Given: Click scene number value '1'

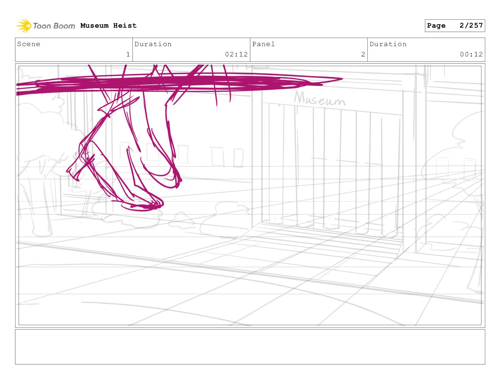Looking at the screenshot, I should [128, 54].
